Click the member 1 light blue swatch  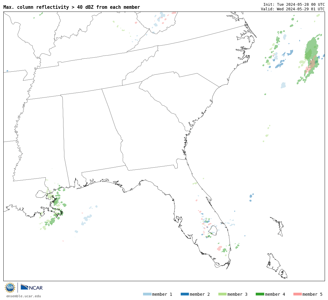147,294
